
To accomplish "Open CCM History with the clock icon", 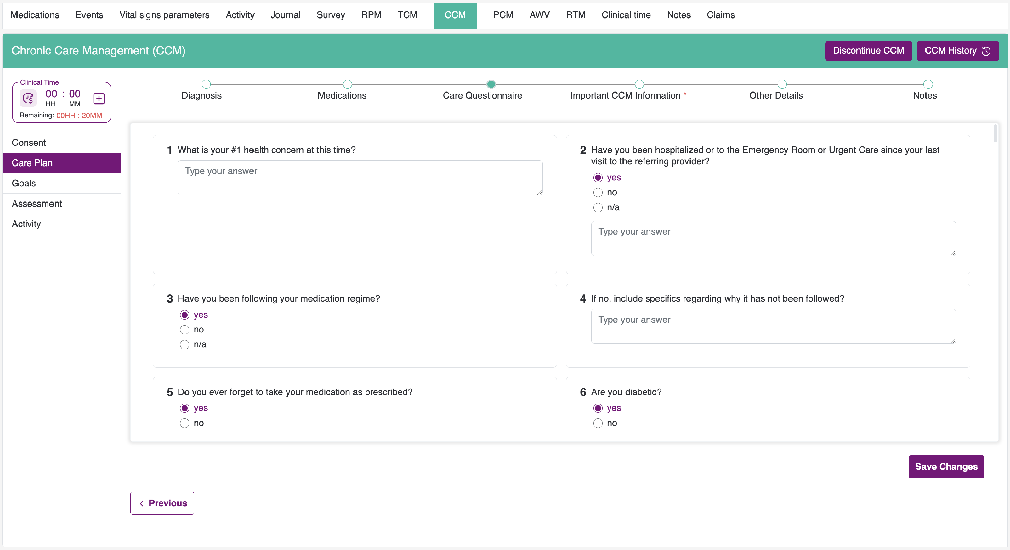I will click(x=957, y=51).
